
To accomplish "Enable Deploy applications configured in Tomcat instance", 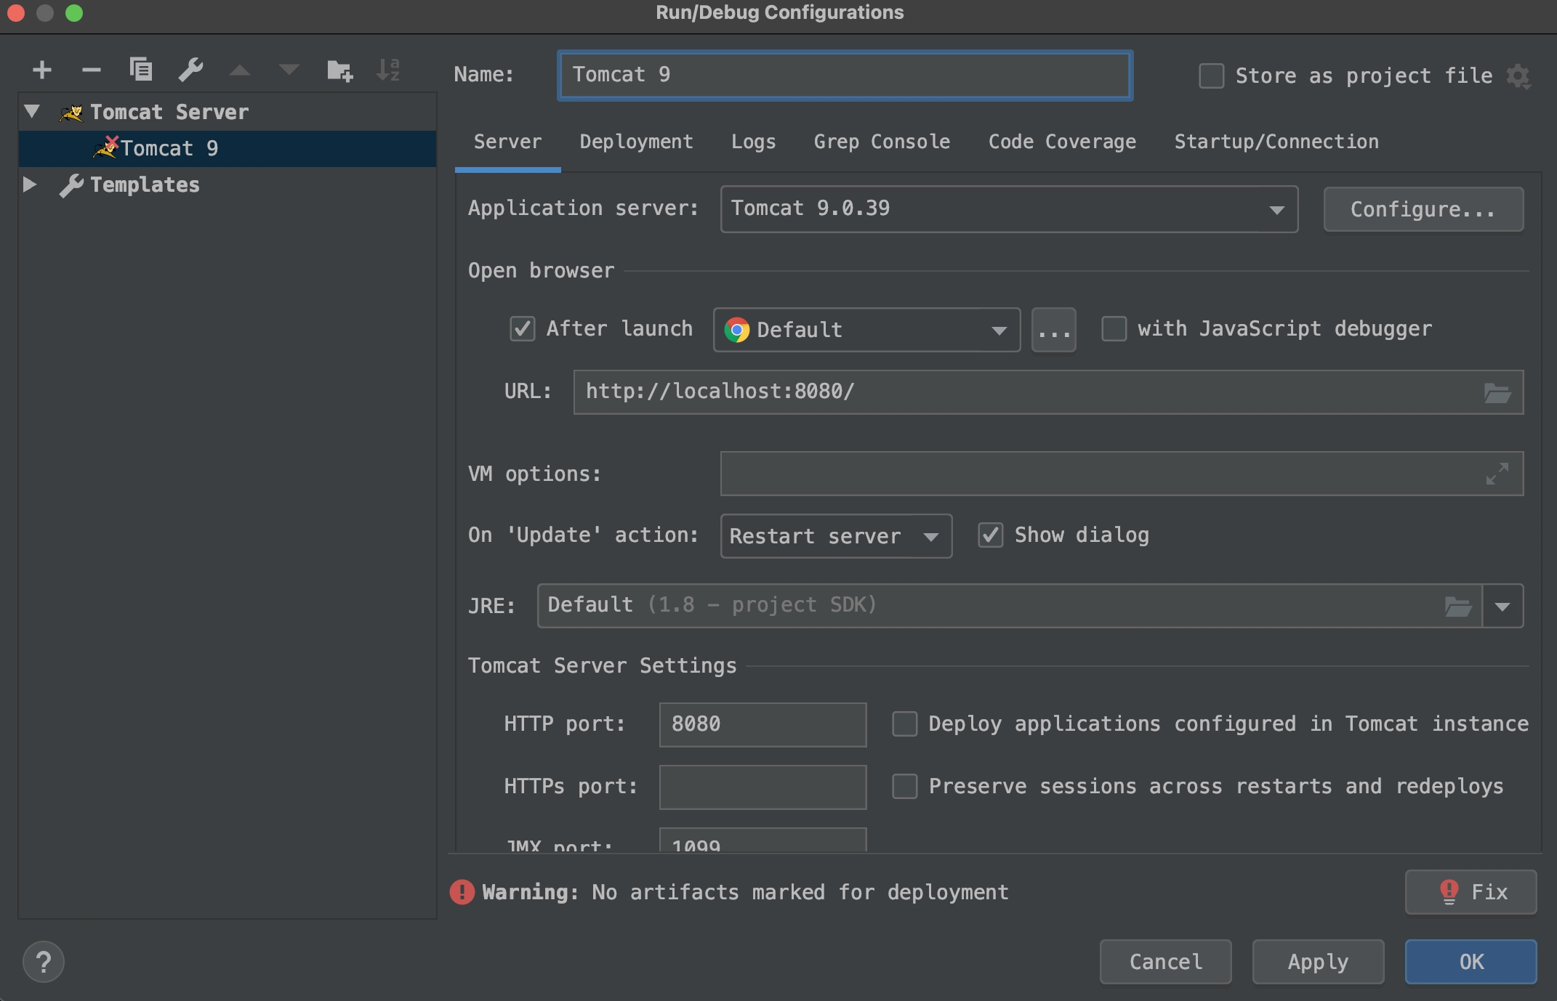I will (x=904, y=724).
